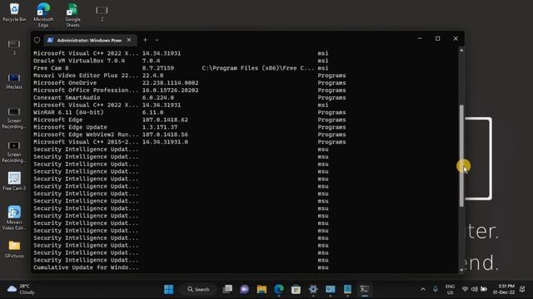533x299 pixels.
Task: Click version '107.0.1418.56' in the terminal
Action: pyautogui.click(x=165, y=135)
